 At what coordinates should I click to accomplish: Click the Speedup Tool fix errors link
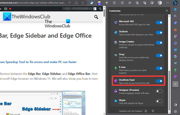tap(38, 62)
